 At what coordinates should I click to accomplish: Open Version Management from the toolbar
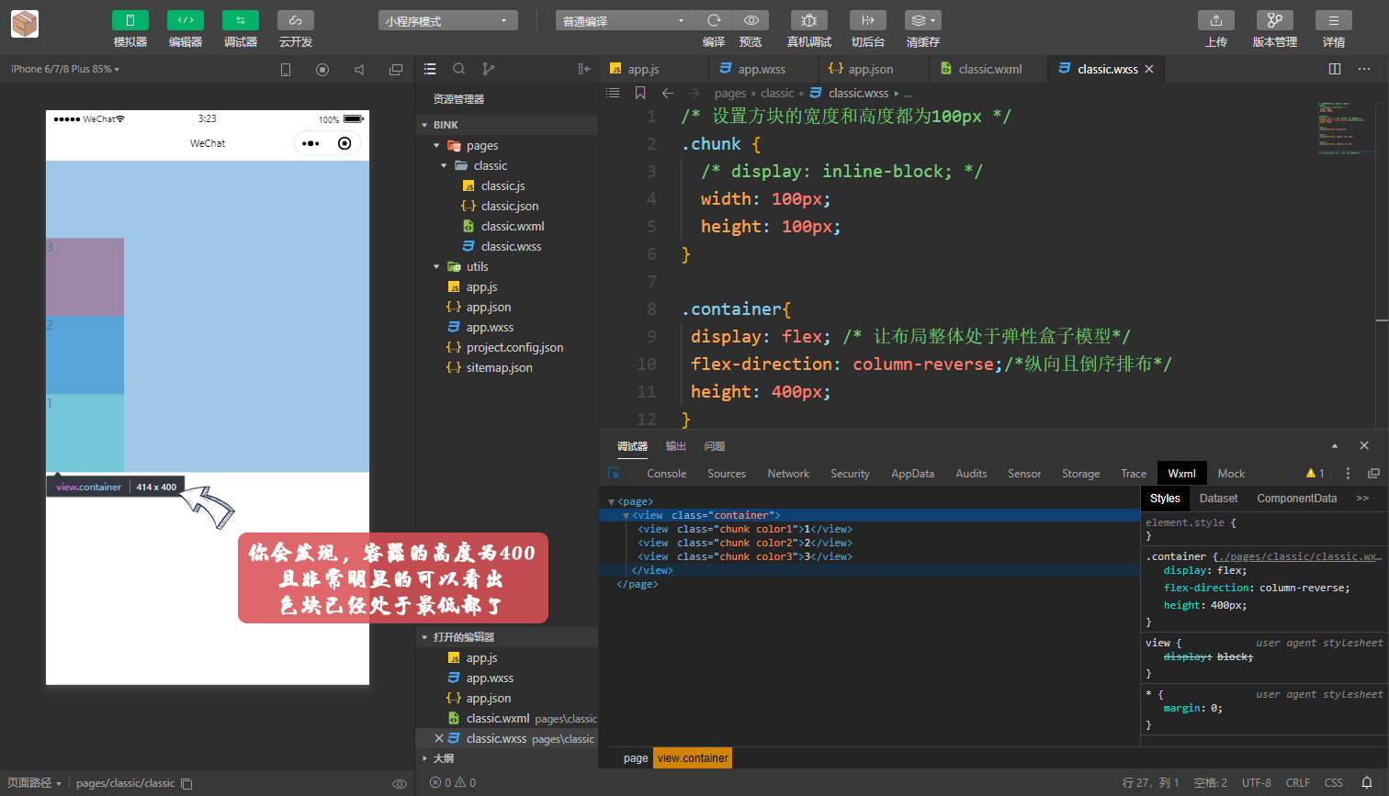(1274, 20)
